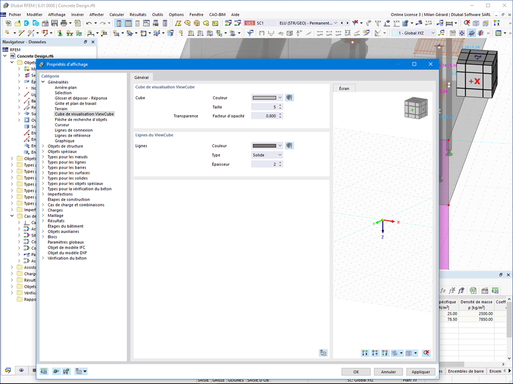Select Lignes de connexion in category tree

point(73,130)
